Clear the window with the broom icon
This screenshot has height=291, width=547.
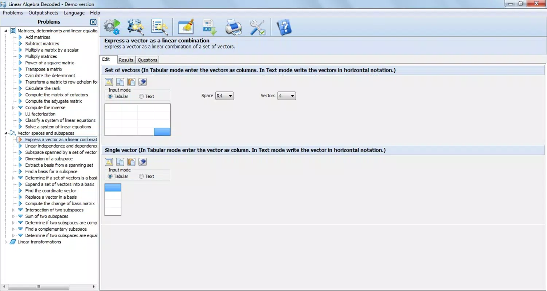(x=186, y=27)
